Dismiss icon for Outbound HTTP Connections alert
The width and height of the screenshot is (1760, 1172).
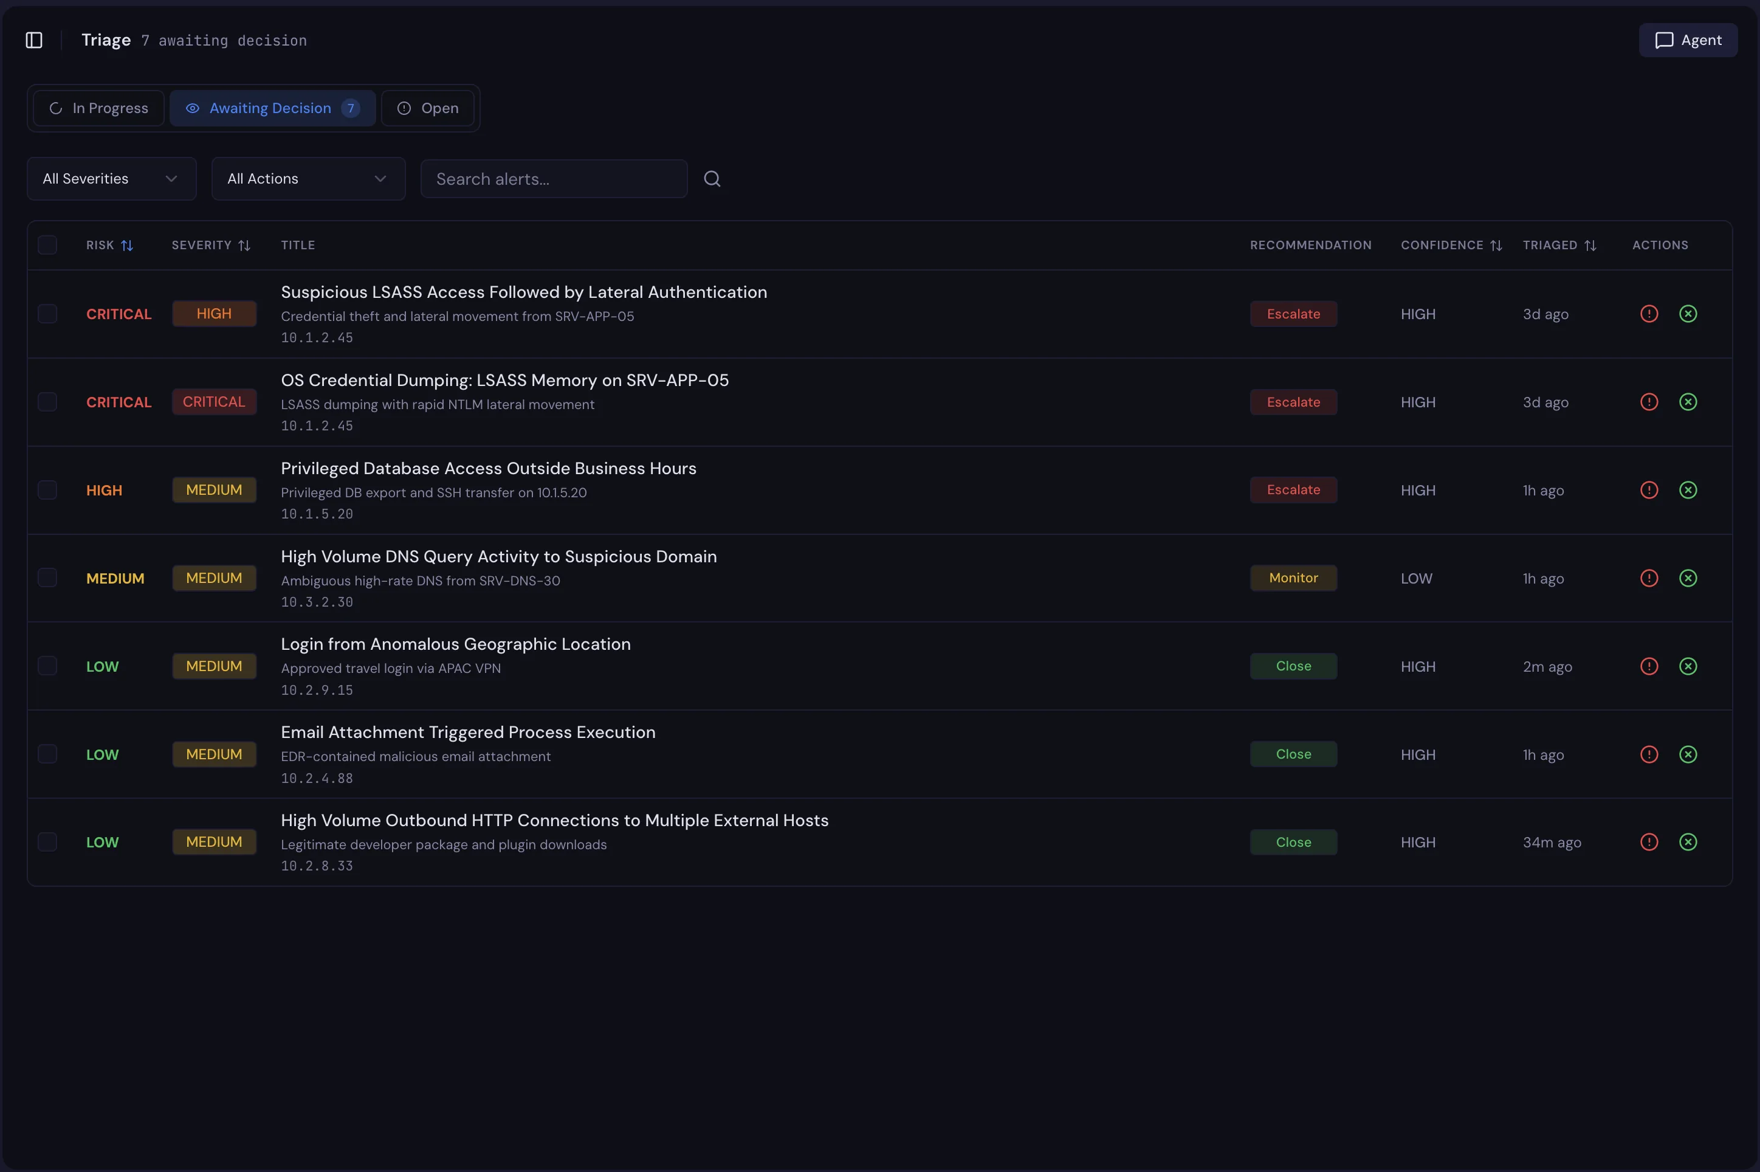coord(1688,843)
